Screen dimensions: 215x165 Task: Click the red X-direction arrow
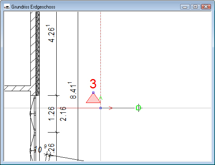[111, 108]
